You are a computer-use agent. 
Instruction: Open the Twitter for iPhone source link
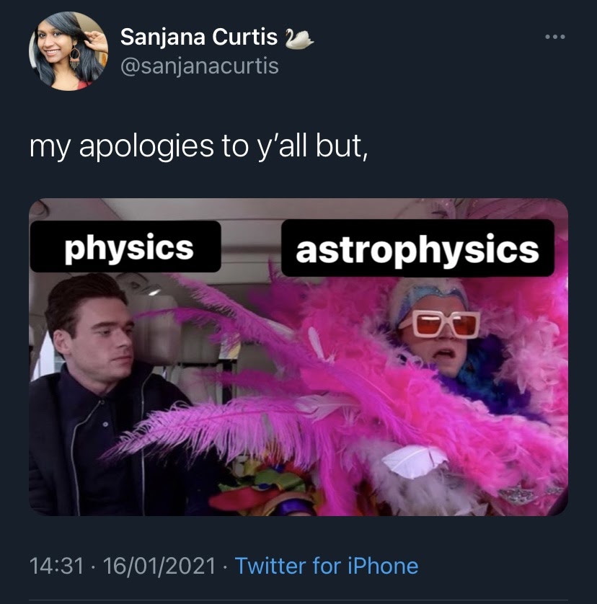pos(327,566)
